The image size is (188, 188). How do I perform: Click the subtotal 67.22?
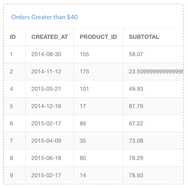tap(136, 123)
